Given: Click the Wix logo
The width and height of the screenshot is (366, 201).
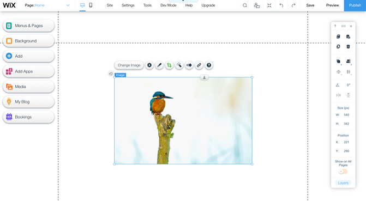Looking at the screenshot, I should point(9,5).
